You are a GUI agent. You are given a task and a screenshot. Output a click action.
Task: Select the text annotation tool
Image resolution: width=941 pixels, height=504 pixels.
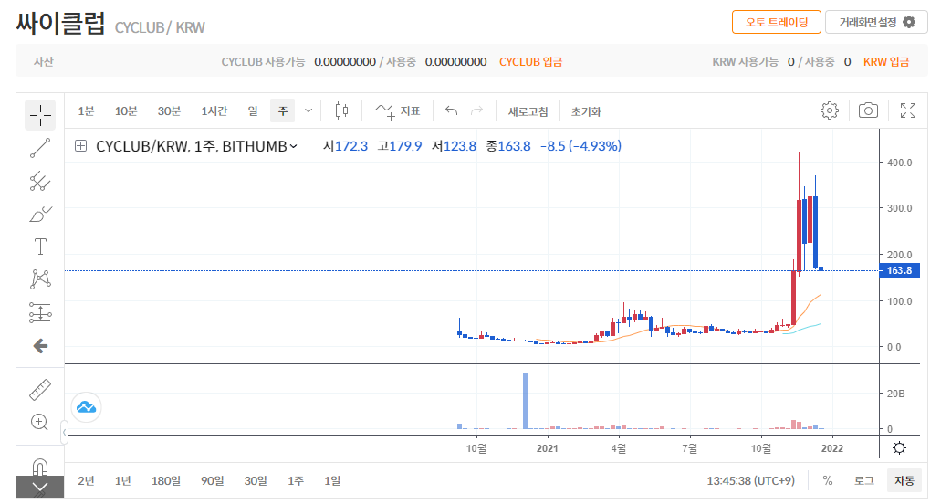pos(40,247)
